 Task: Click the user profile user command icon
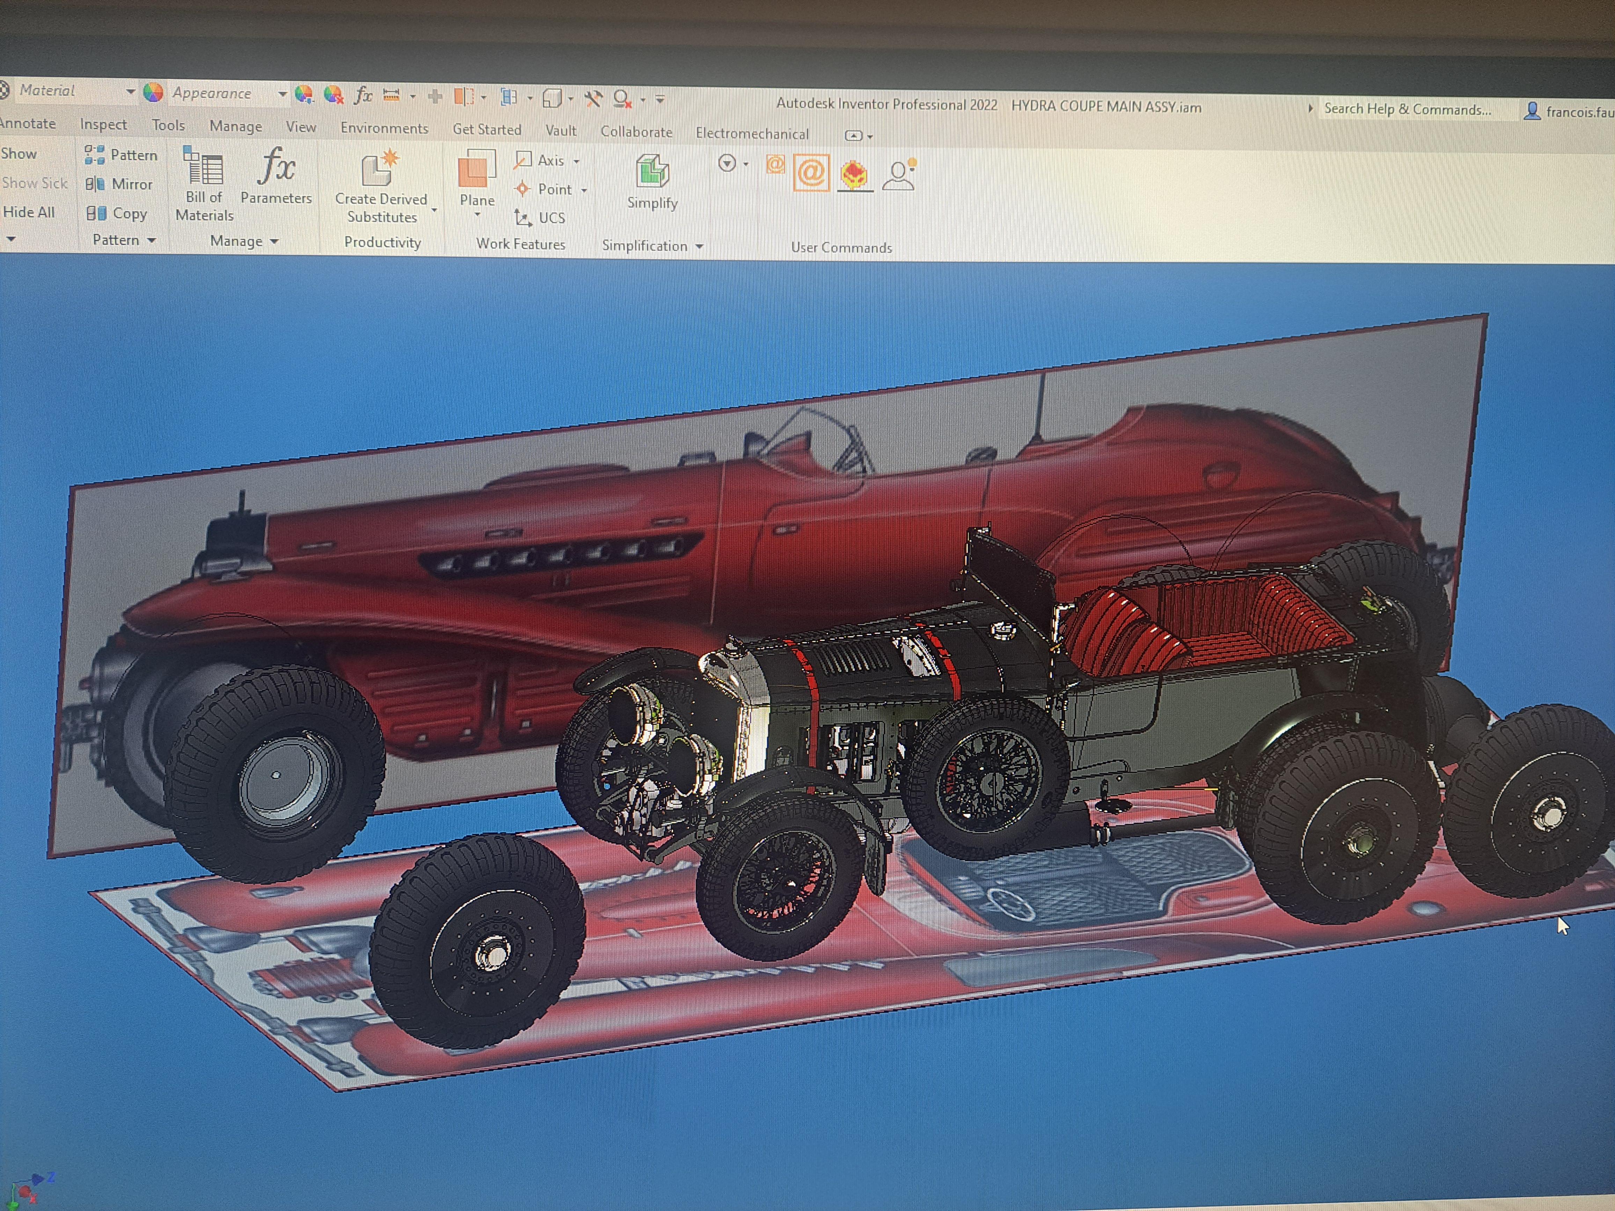click(x=899, y=175)
